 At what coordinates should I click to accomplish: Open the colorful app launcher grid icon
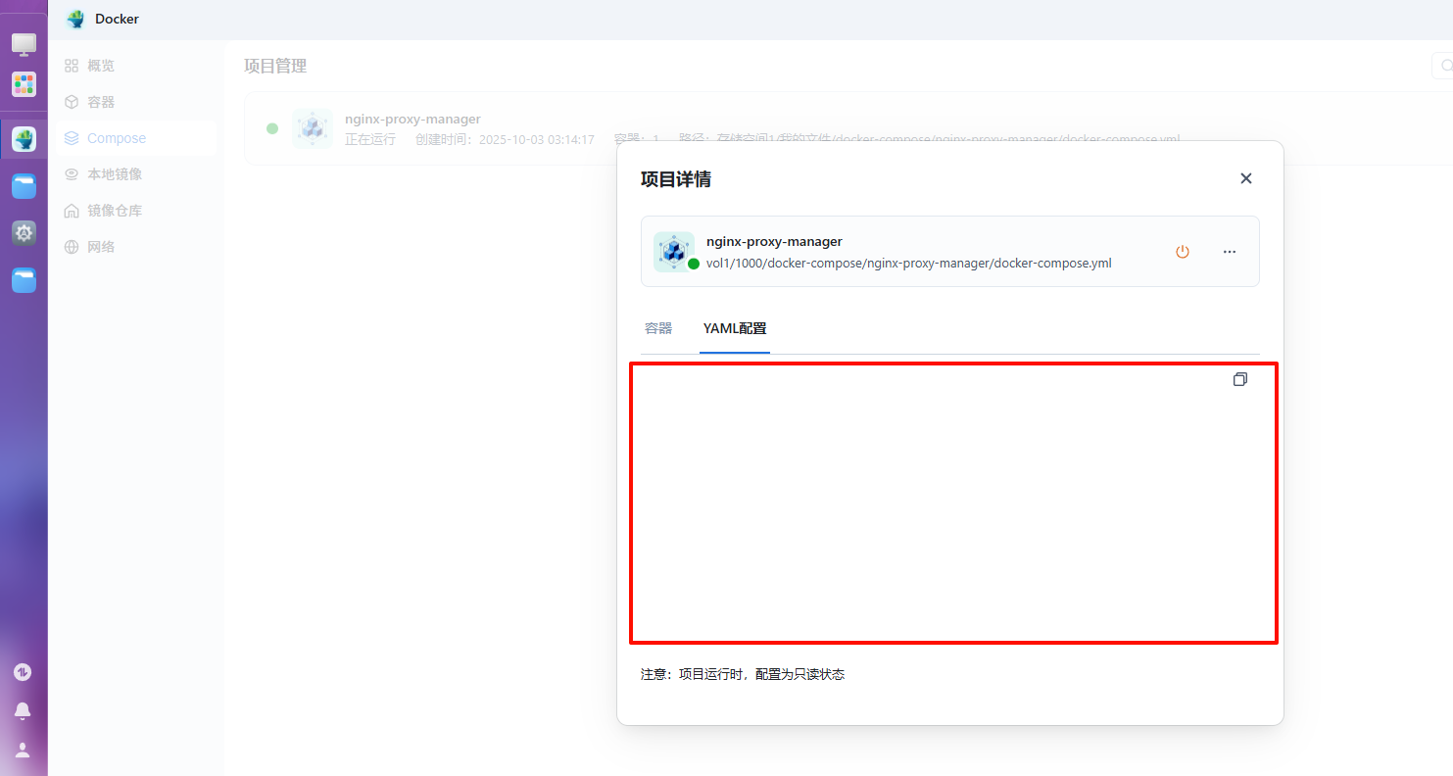click(24, 84)
